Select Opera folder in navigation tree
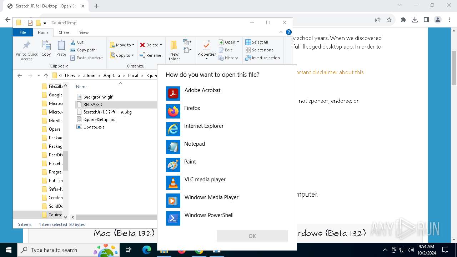 tap(52, 129)
